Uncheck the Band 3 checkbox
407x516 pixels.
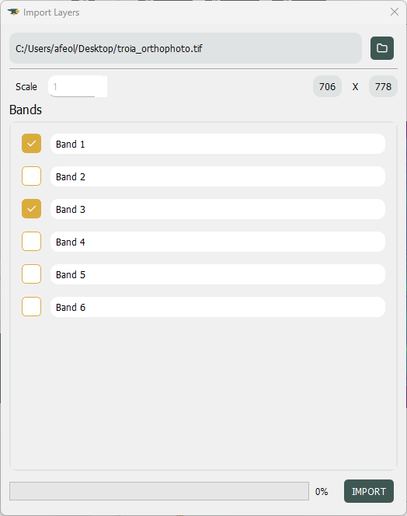click(32, 208)
